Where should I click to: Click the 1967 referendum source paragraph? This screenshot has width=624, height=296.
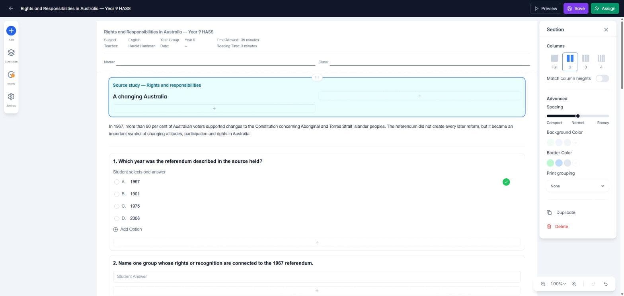[x=311, y=130]
